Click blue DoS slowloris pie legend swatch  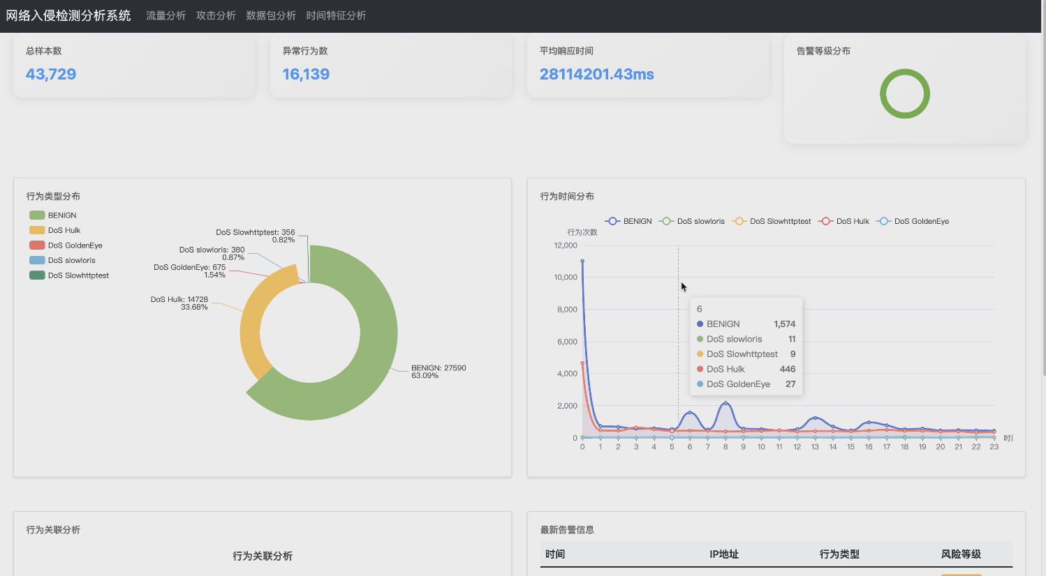coord(37,260)
